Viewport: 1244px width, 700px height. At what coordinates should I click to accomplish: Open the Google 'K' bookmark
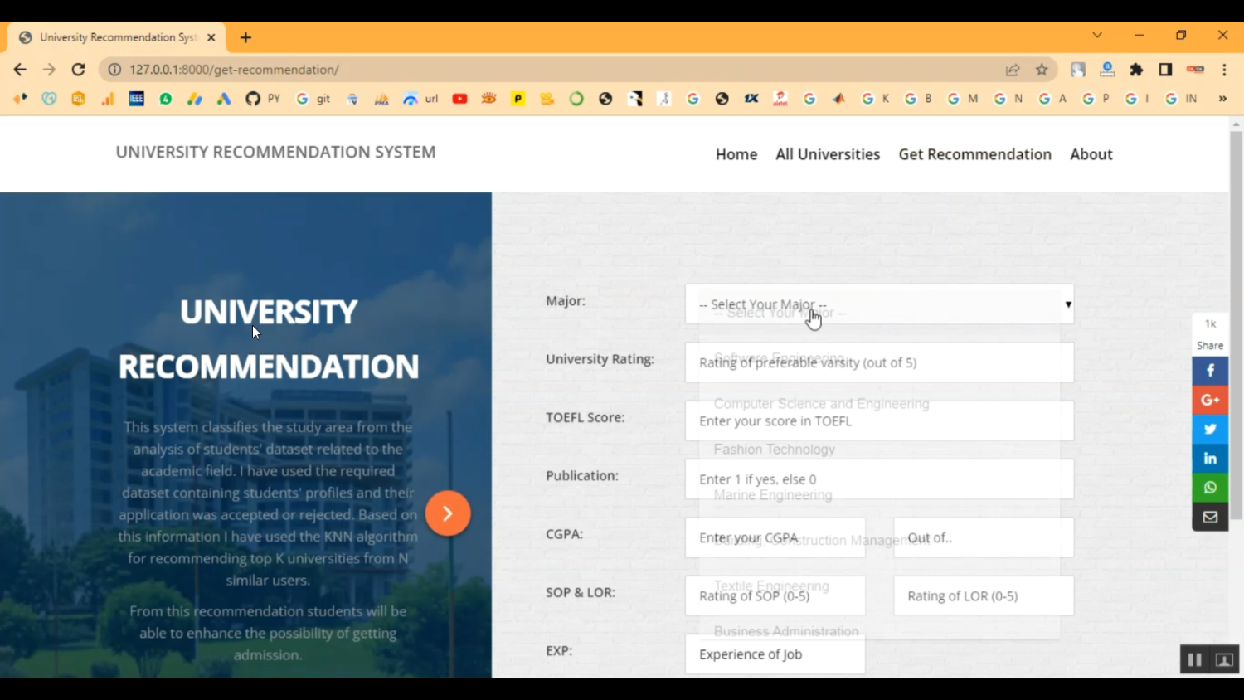coord(875,99)
